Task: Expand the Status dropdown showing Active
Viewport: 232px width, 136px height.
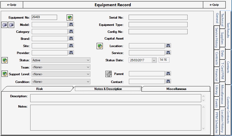Action: [88, 60]
